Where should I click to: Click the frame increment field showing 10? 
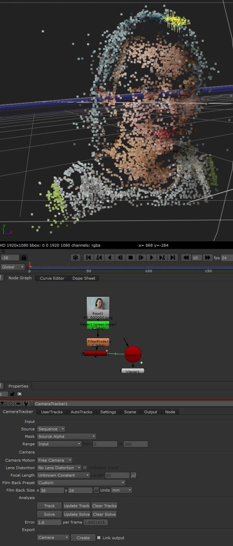click(x=197, y=258)
